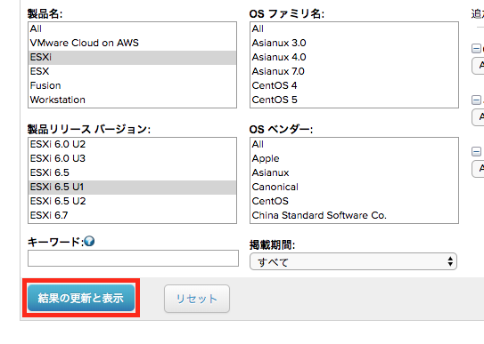Choose ESXi 6.7 release version

click(133, 215)
